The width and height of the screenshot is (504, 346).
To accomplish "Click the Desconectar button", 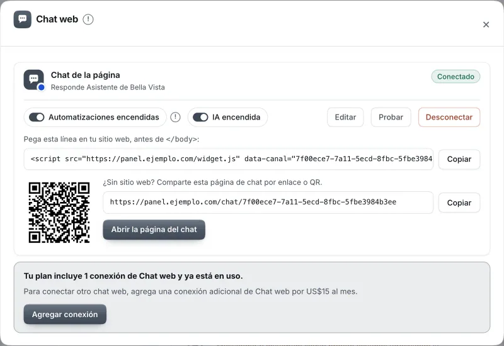I will (449, 117).
